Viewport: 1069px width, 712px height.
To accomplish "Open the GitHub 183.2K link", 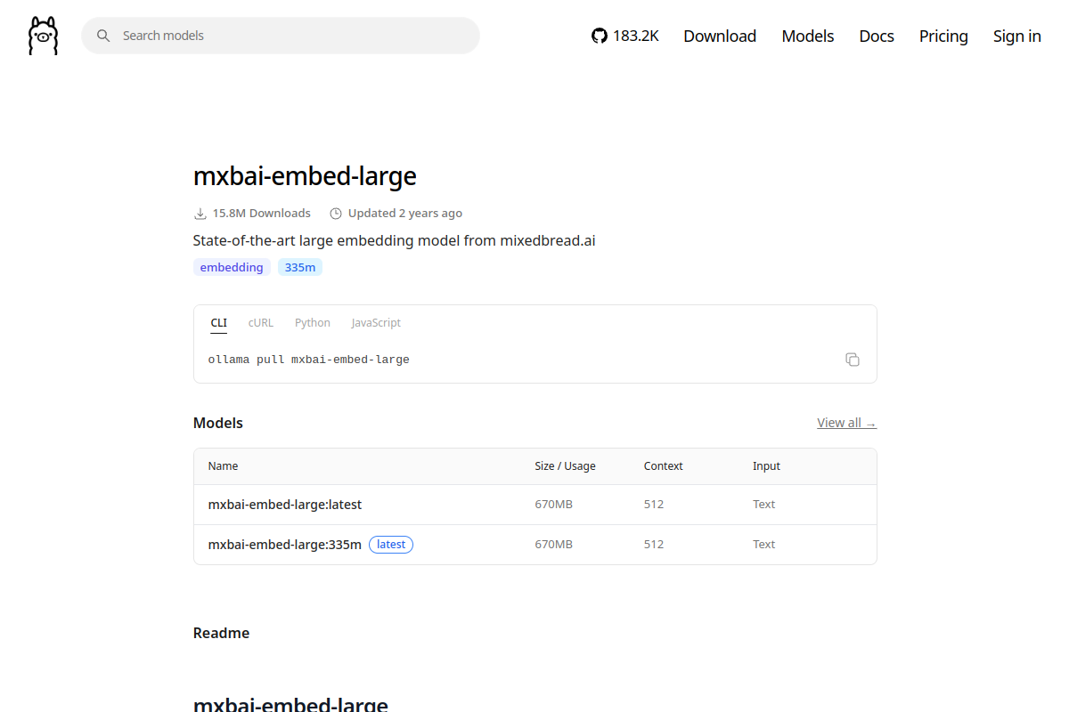I will (625, 36).
